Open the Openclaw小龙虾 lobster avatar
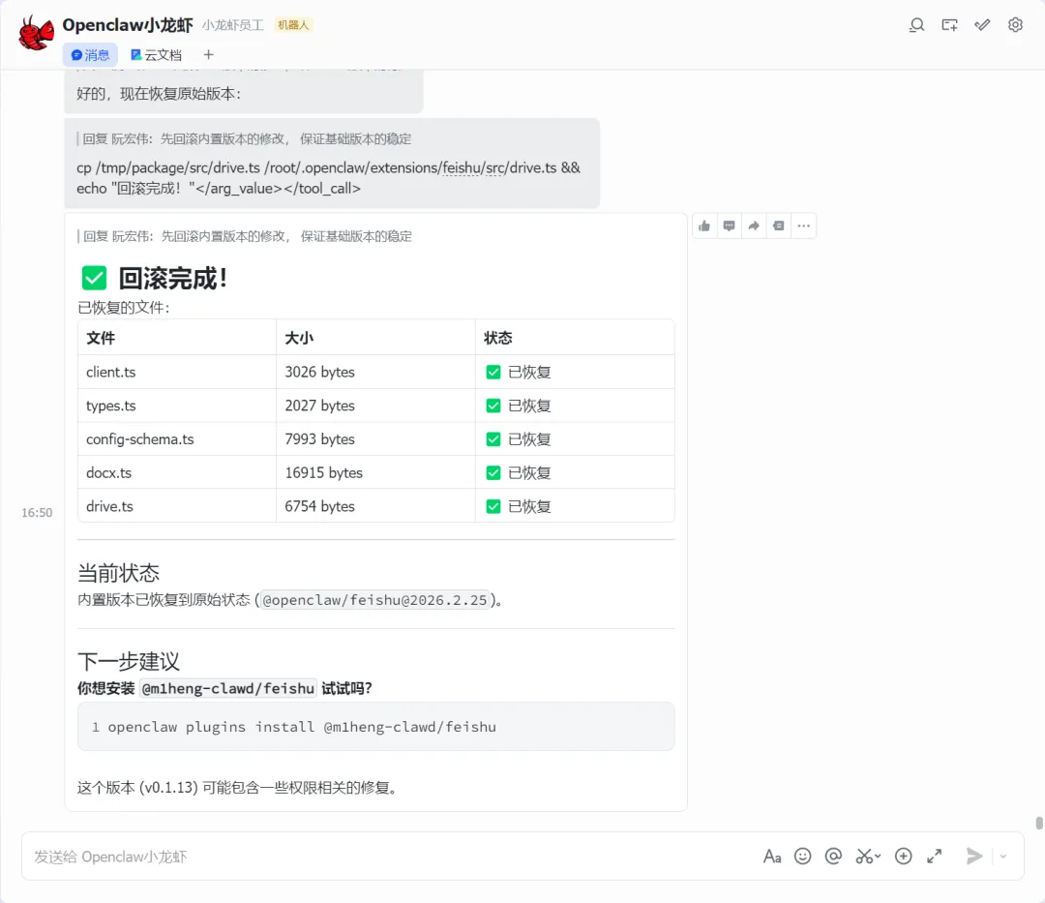 pos(36,33)
